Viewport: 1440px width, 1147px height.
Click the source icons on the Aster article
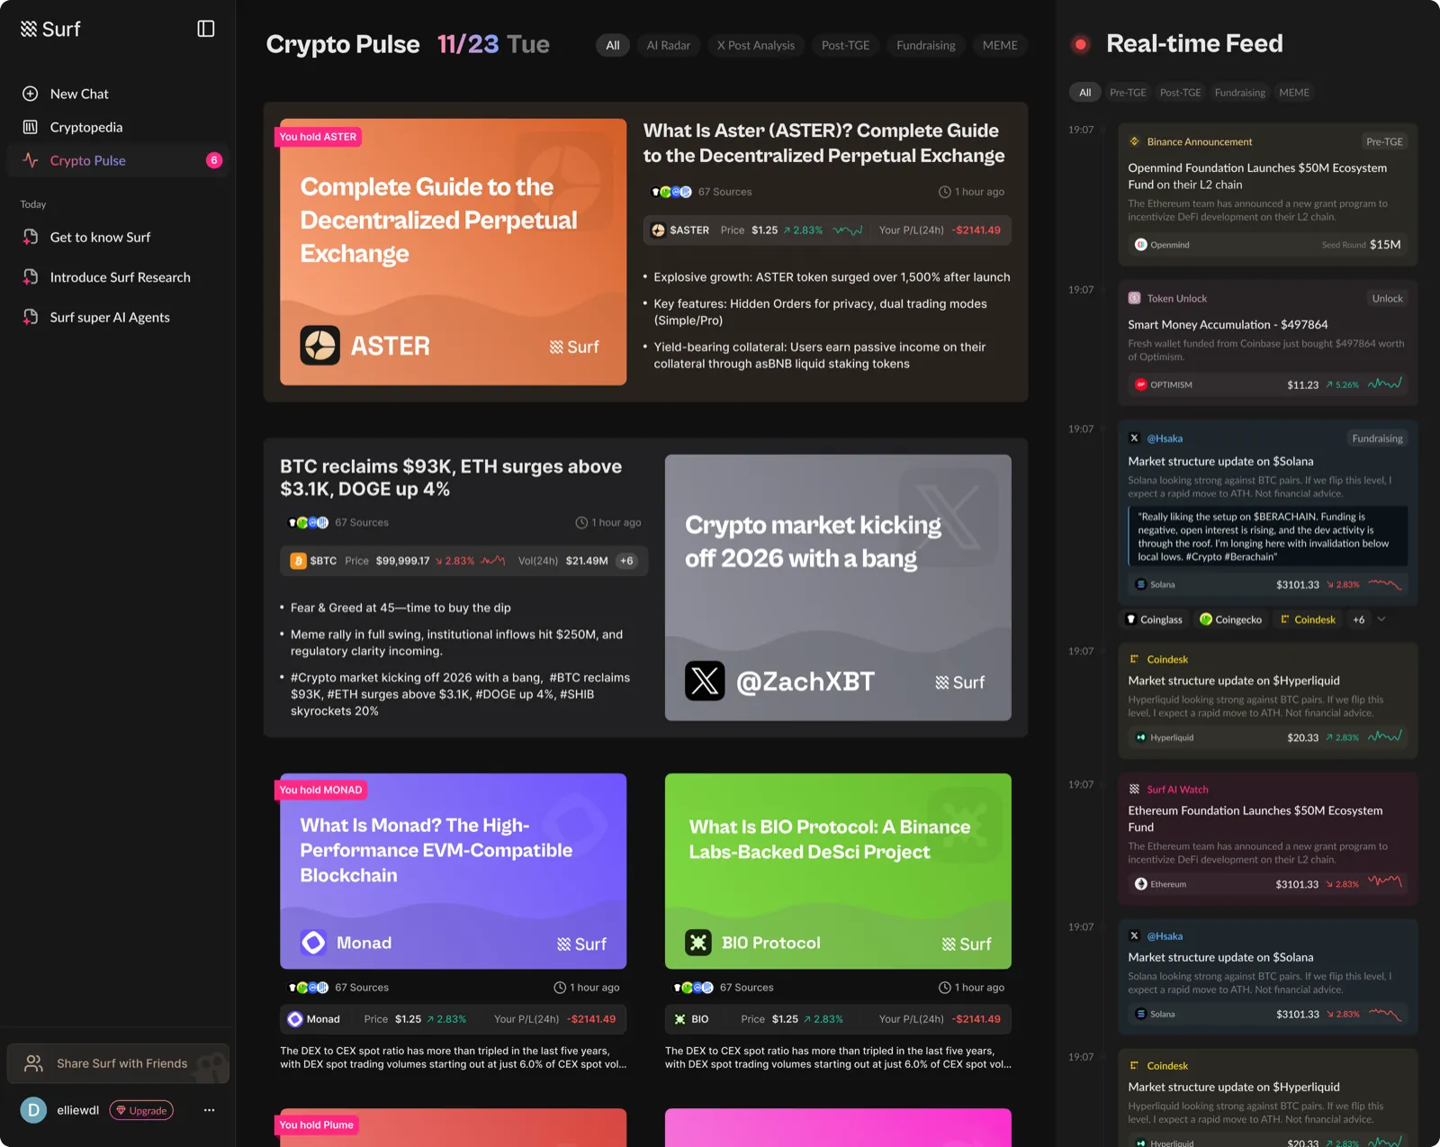click(x=671, y=192)
